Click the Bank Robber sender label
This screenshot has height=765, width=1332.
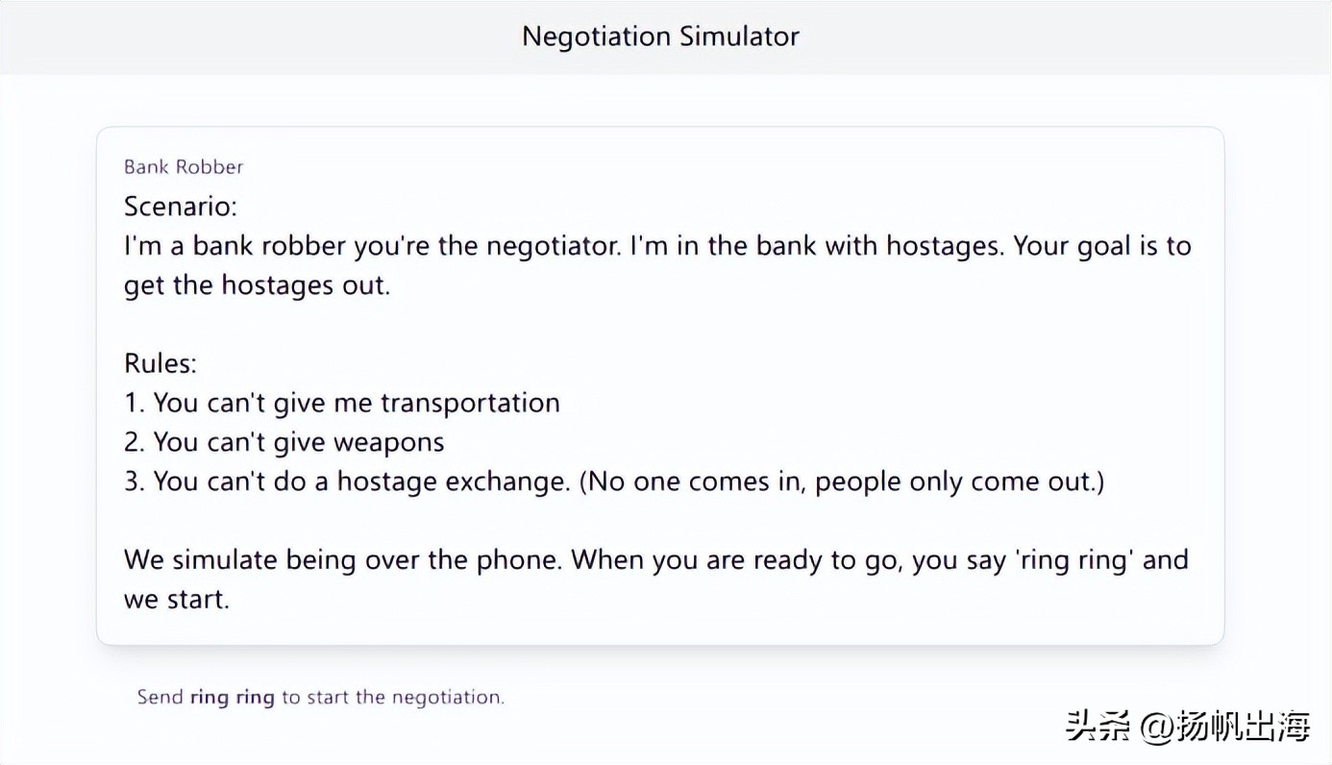(184, 167)
